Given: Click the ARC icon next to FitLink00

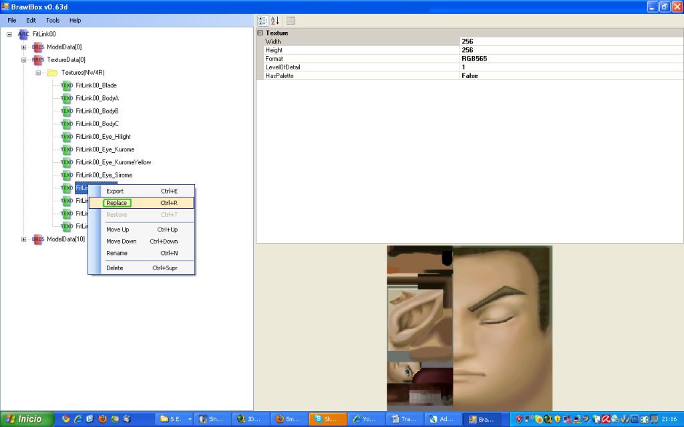Looking at the screenshot, I should 23,34.
